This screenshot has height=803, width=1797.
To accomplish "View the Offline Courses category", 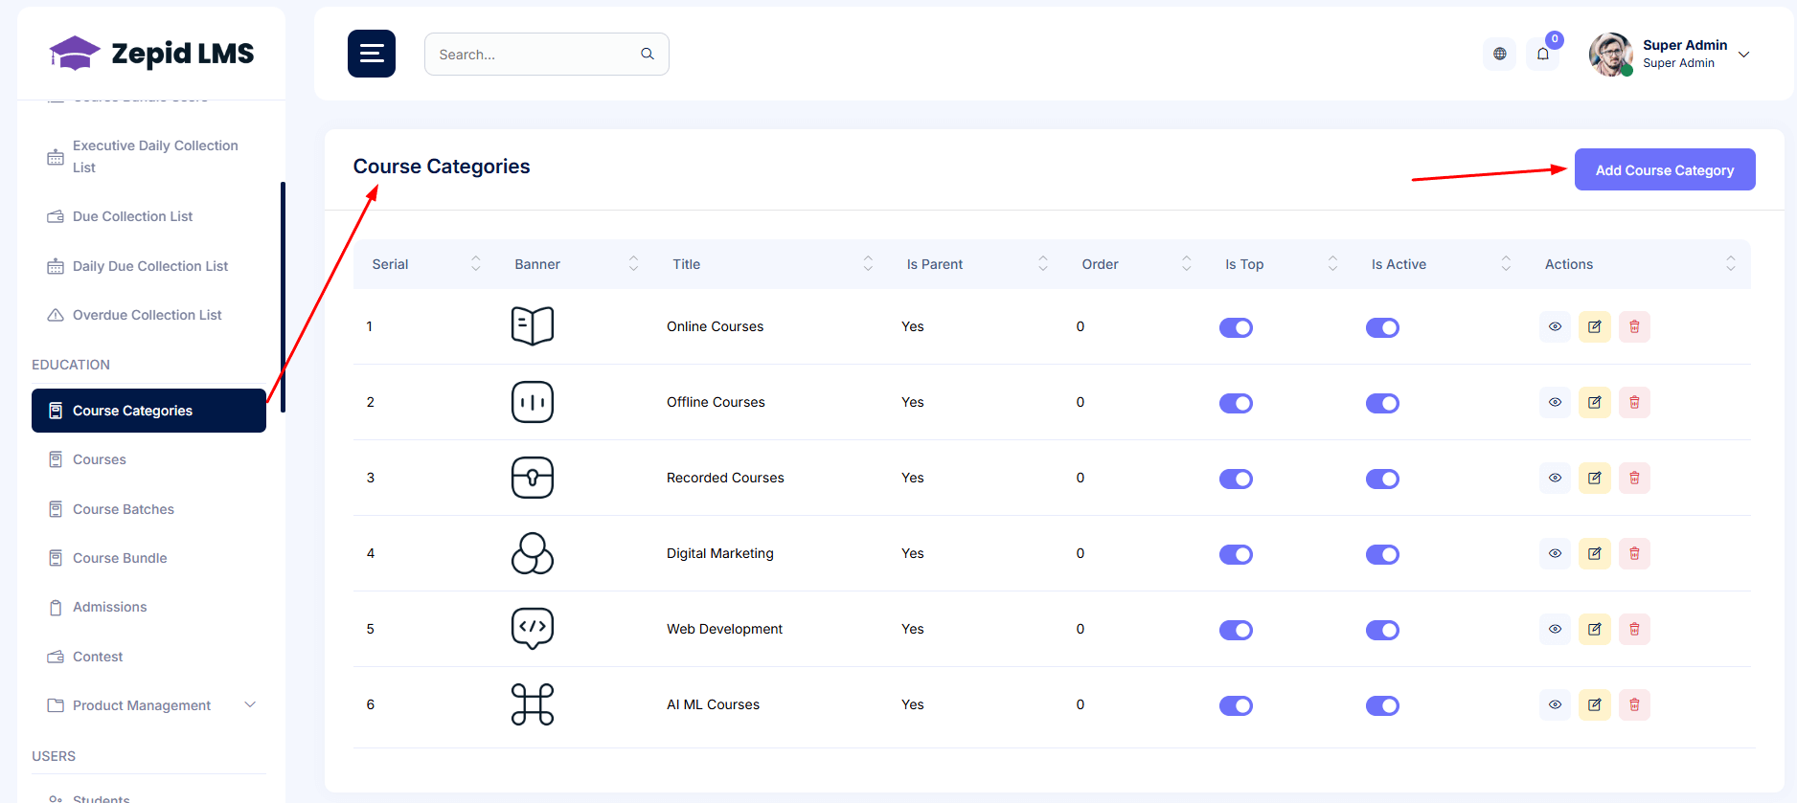I will [1556, 403].
